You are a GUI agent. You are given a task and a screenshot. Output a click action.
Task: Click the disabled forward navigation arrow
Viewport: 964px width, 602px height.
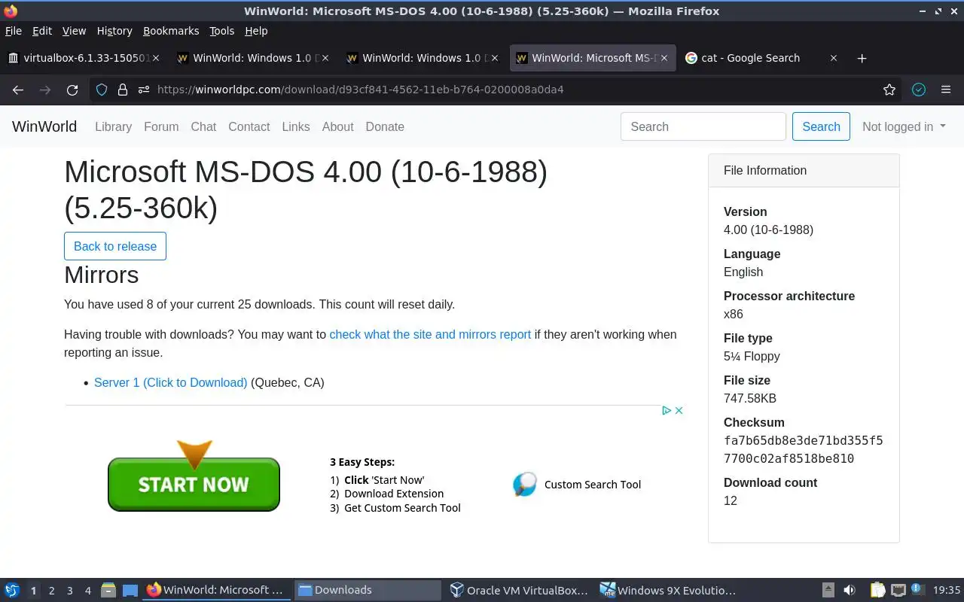[45, 90]
